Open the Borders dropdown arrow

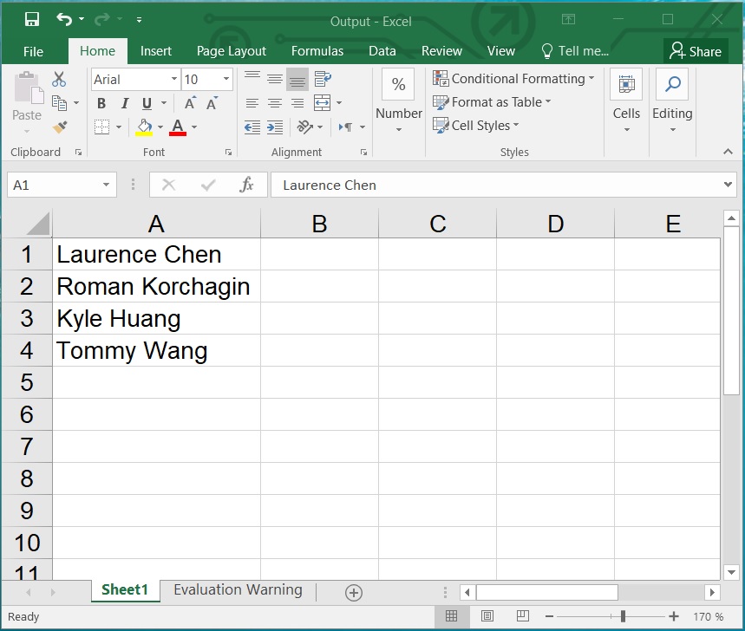(119, 127)
